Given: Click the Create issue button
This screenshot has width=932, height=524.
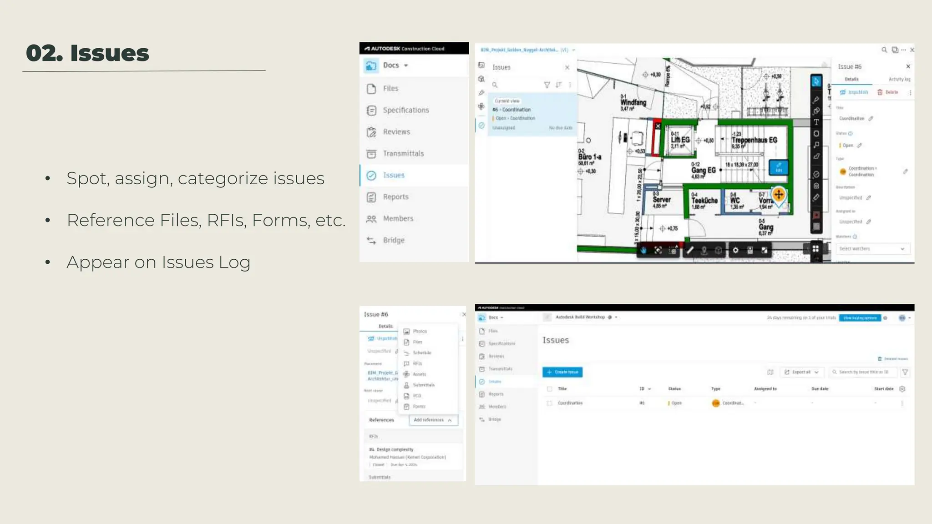Looking at the screenshot, I should pyautogui.click(x=562, y=372).
